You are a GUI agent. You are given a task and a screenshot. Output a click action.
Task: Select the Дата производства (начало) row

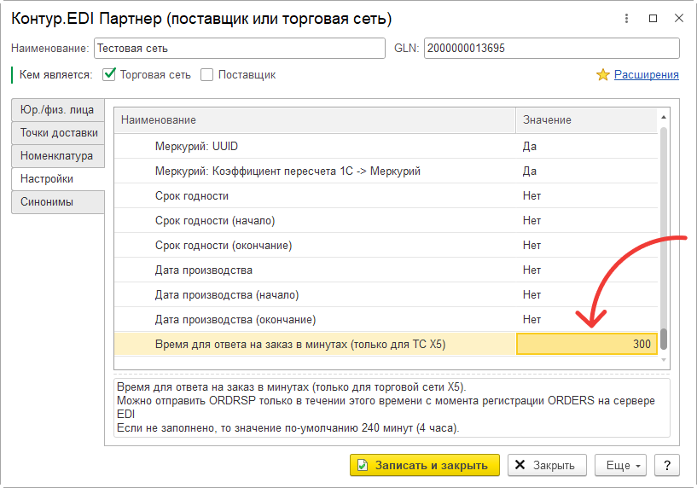[x=386, y=295]
